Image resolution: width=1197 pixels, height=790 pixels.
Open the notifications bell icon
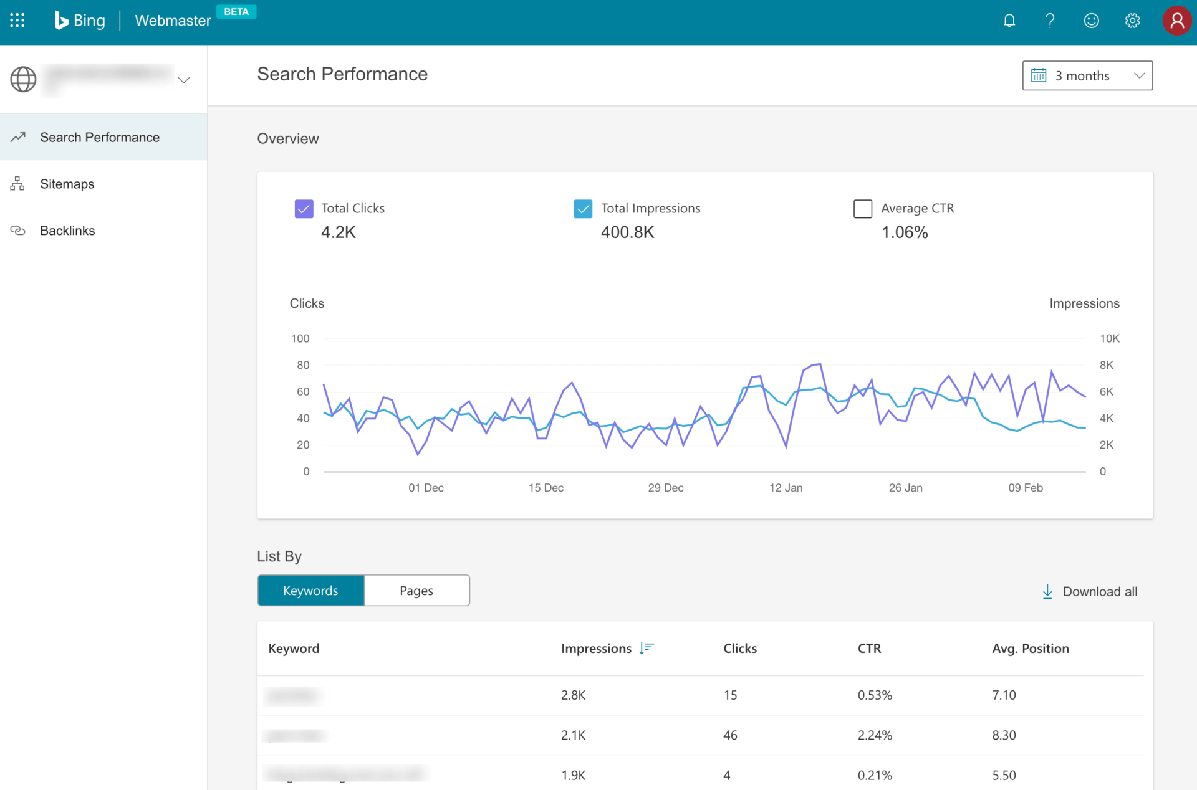click(1009, 21)
